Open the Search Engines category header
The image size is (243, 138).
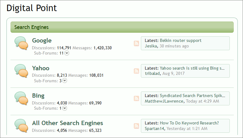pos(31,27)
